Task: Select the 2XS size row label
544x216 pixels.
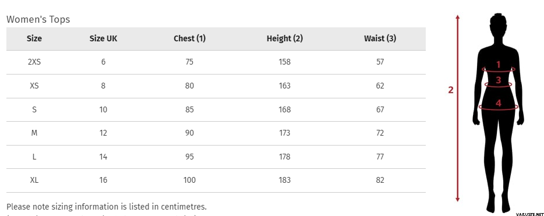Action: 34,62
